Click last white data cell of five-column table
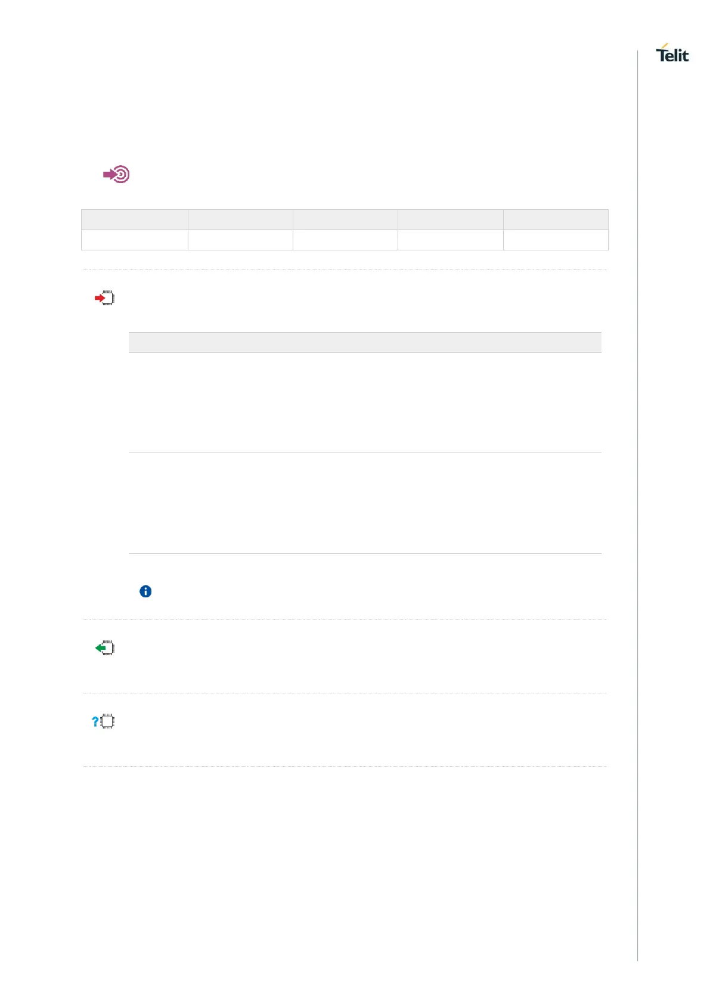Image resolution: width=710 pixels, height=1004 pixels. coord(556,240)
